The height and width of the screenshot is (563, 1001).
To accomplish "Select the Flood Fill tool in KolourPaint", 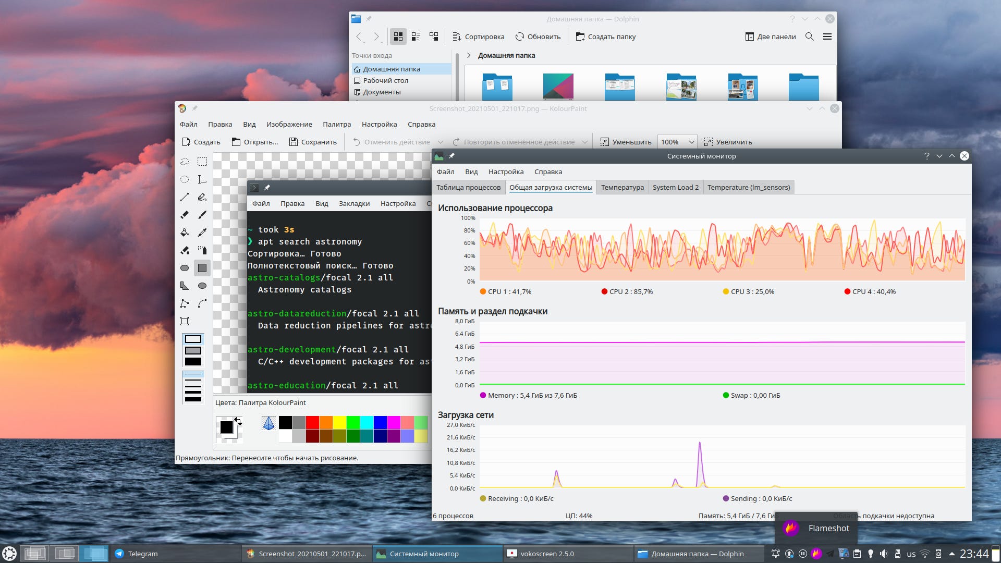I will pos(185,233).
